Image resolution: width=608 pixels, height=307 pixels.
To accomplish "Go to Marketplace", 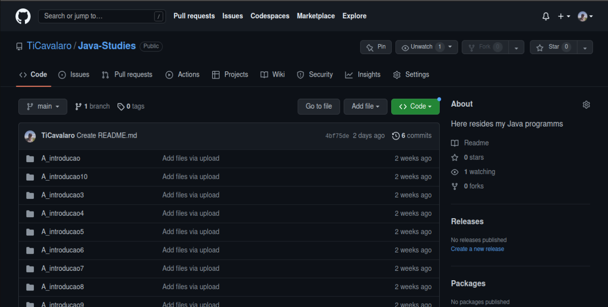I will coord(316,16).
